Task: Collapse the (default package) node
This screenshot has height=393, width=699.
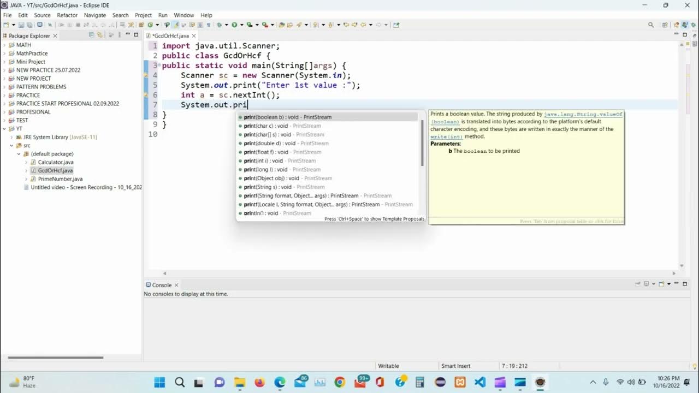Action: coord(19,154)
